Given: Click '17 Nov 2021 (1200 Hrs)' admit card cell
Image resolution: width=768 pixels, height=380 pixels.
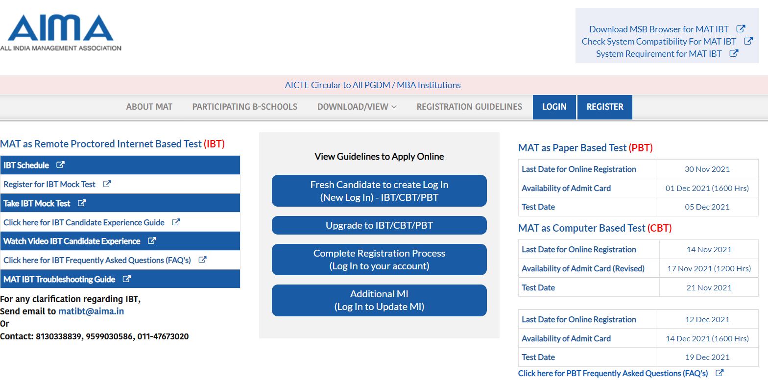Looking at the screenshot, I should point(709,268).
